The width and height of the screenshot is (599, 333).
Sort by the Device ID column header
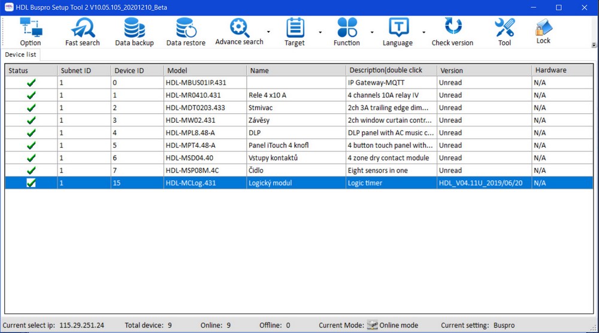(x=138, y=70)
